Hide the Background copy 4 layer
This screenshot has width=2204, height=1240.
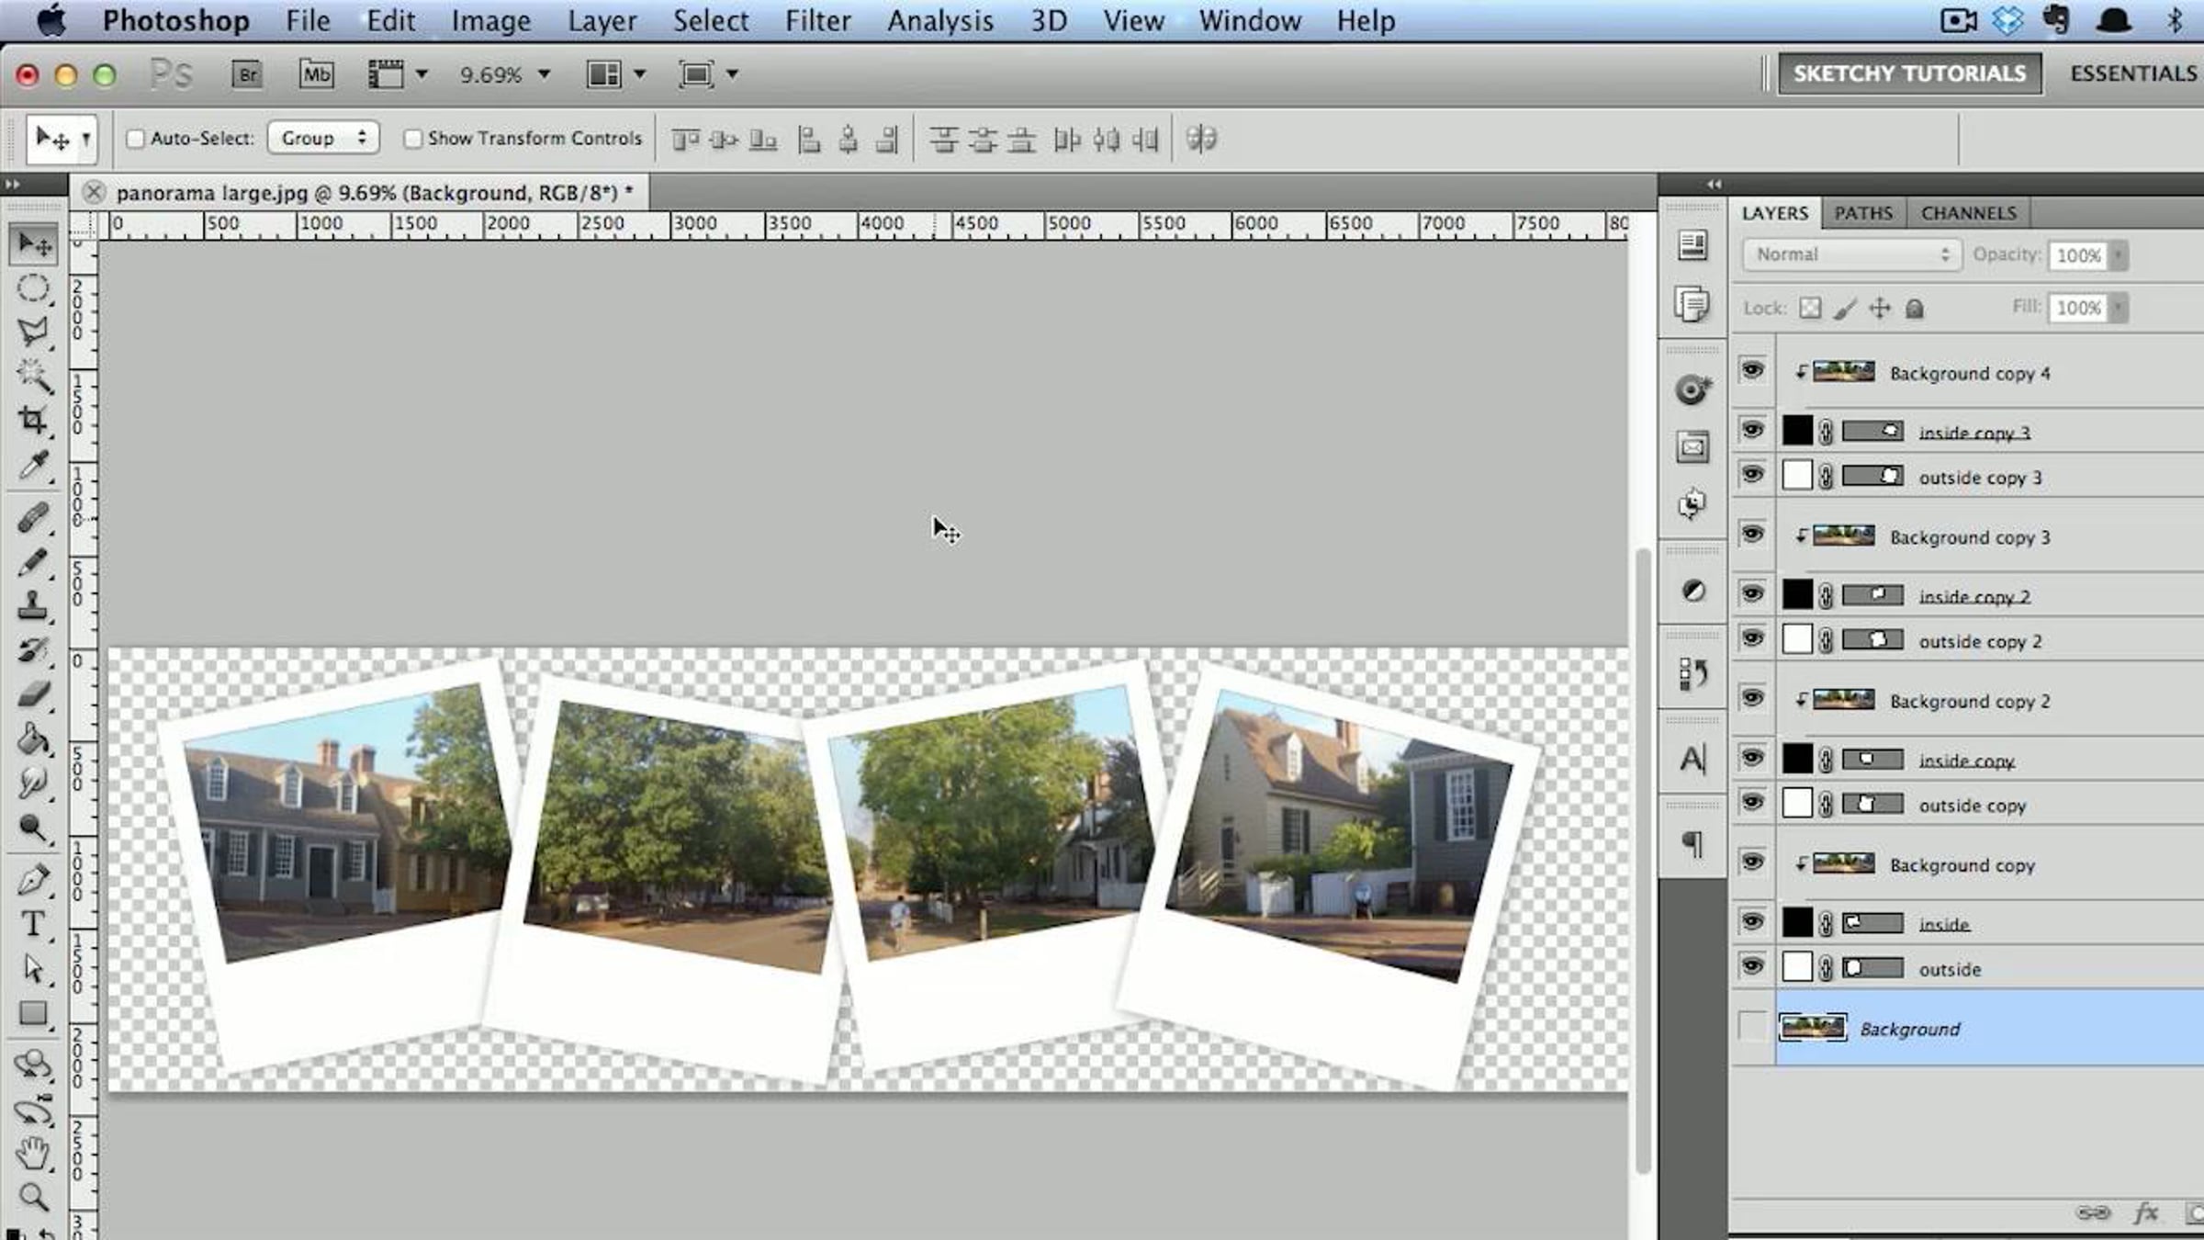(x=1752, y=371)
